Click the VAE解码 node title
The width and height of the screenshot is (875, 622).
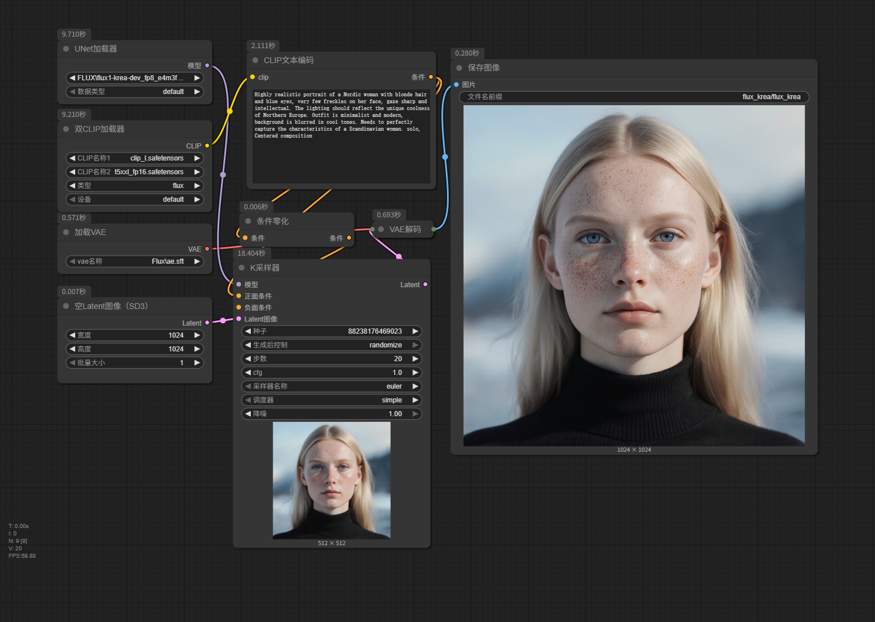pos(405,229)
